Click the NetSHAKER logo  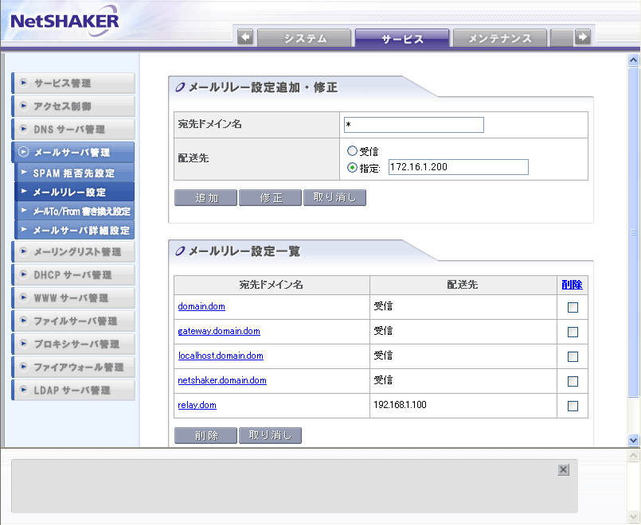(65, 21)
